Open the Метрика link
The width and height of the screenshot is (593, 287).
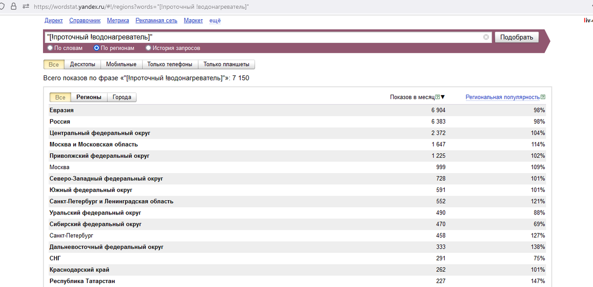tap(118, 20)
